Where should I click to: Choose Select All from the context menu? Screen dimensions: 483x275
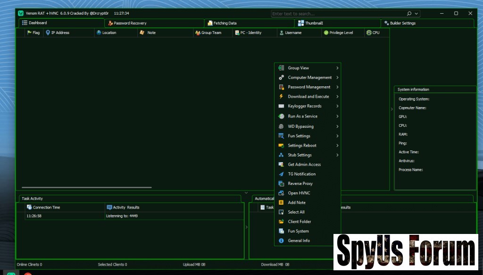[x=296, y=212]
